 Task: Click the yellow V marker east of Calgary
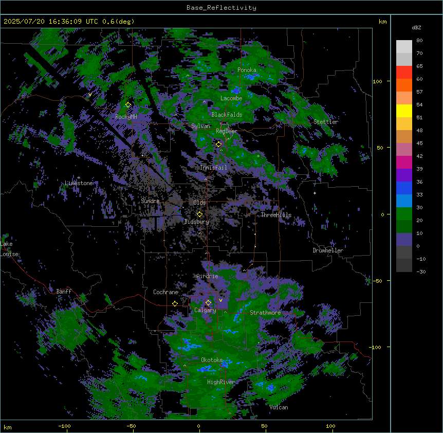(220, 300)
